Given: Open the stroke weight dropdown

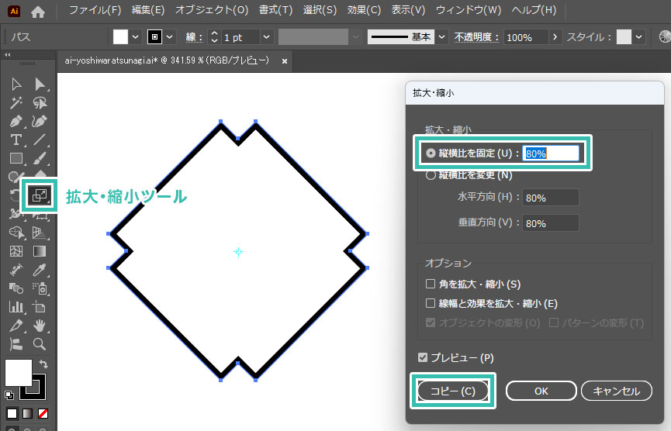Looking at the screenshot, I should tap(267, 37).
